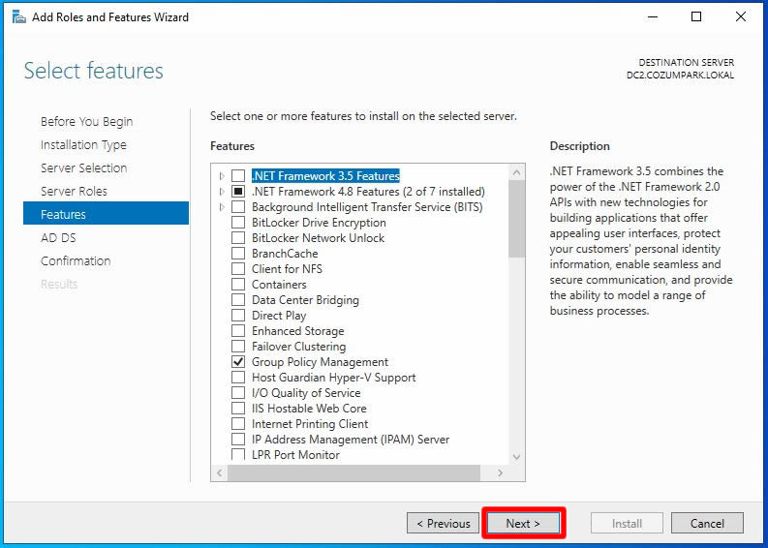Expand Background Intelligent Transfer Service tree

222,207
